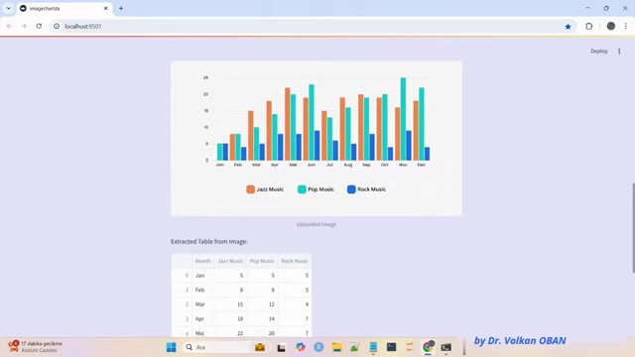Click the Deploy button
This screenshot has height=357, width=635.
[599, 51]
